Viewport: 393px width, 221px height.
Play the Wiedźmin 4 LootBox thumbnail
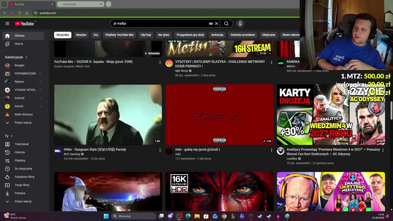tap(331, 114)
